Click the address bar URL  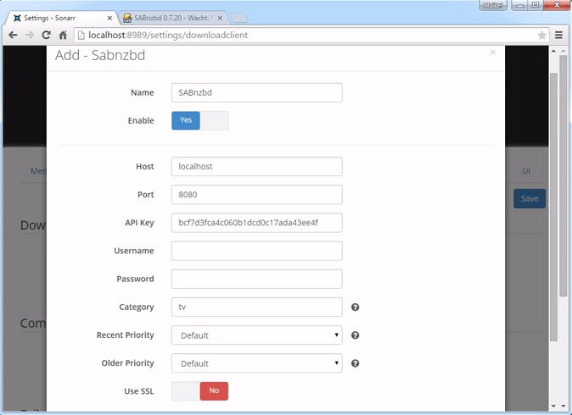(x=168, y=35)
